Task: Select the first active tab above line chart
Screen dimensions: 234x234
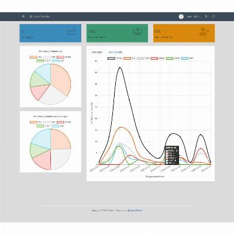Action: pos(97,52)
